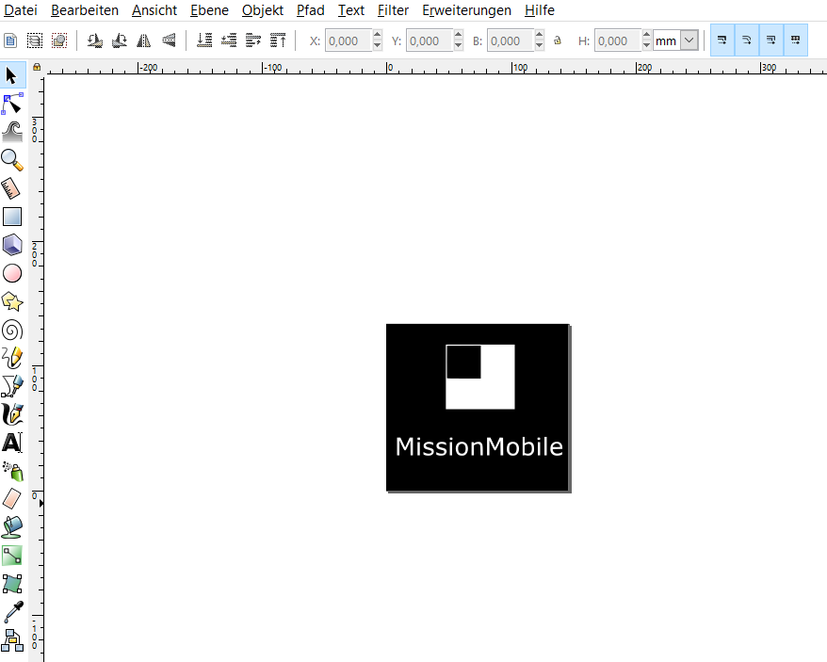
Task: Select the Star polygon tool
Action: [x=11, y=302]
